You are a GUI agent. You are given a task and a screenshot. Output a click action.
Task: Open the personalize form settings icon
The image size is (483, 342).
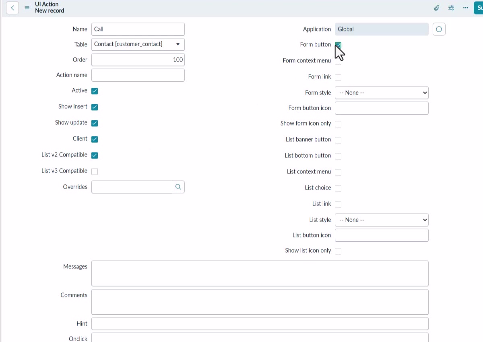click(x=451, y=8)
